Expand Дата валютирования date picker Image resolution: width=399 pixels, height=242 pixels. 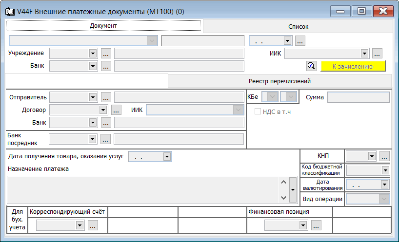[x=385, y=185]
